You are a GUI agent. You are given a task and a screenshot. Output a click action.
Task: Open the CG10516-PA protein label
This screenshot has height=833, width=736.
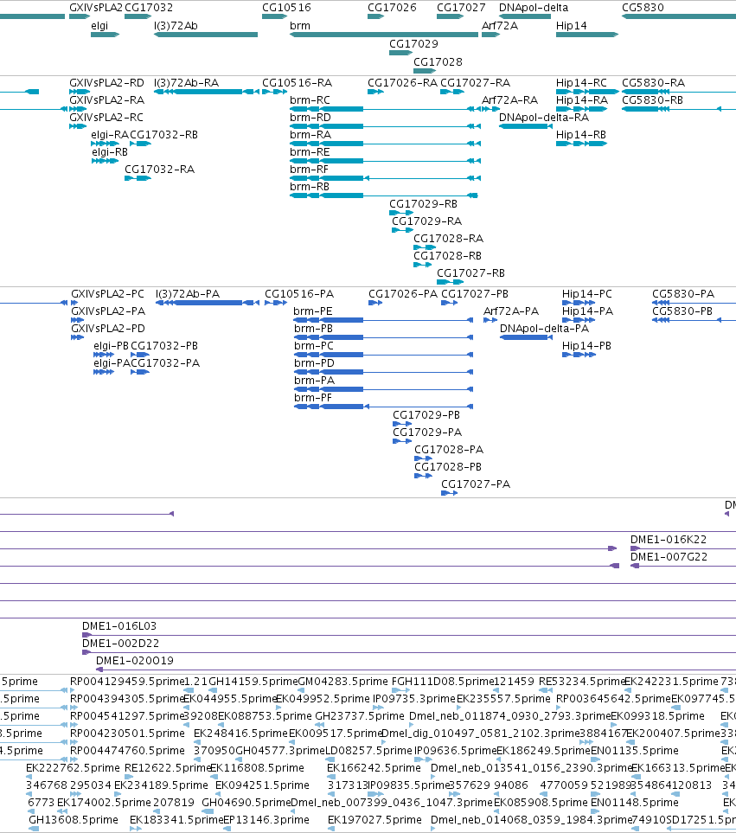[299, 294]
